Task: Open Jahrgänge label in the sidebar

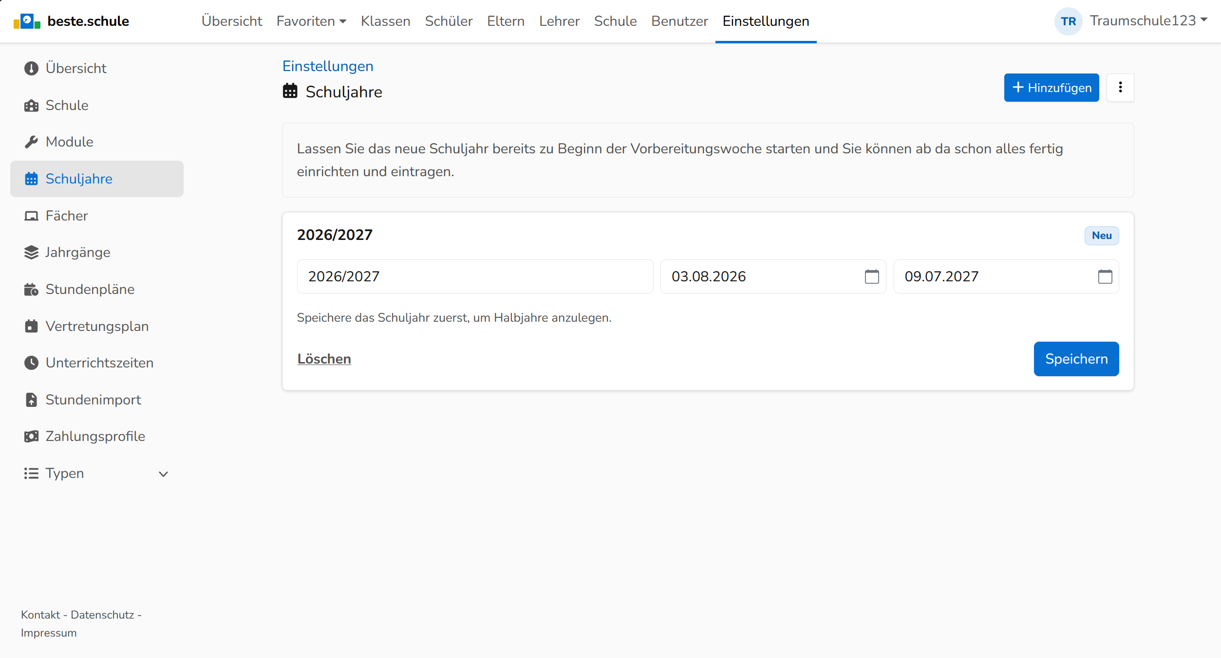Action: (x=78, y=253)
